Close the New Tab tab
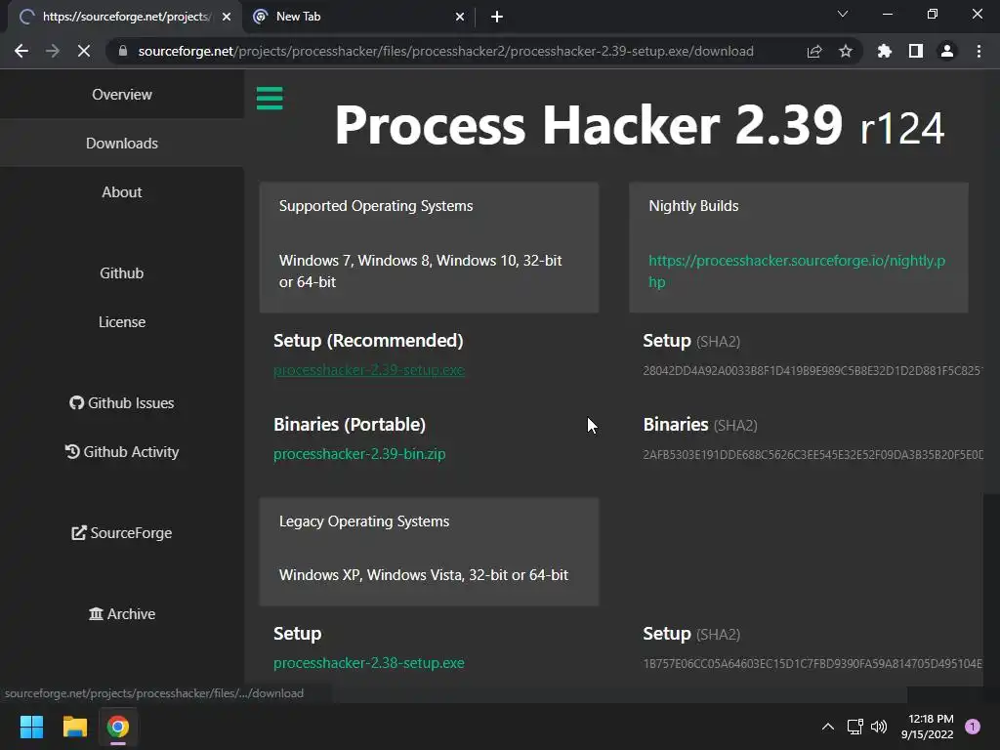The image size is (1000, 750). 460,17
